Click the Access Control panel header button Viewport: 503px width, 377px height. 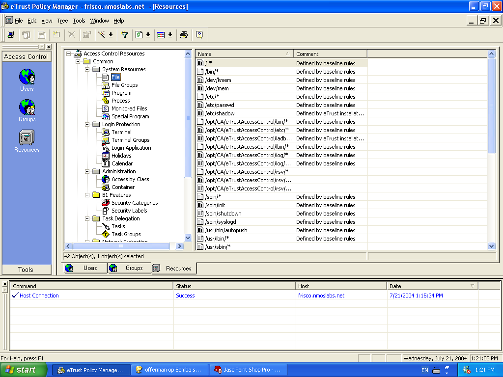[27, 57]
